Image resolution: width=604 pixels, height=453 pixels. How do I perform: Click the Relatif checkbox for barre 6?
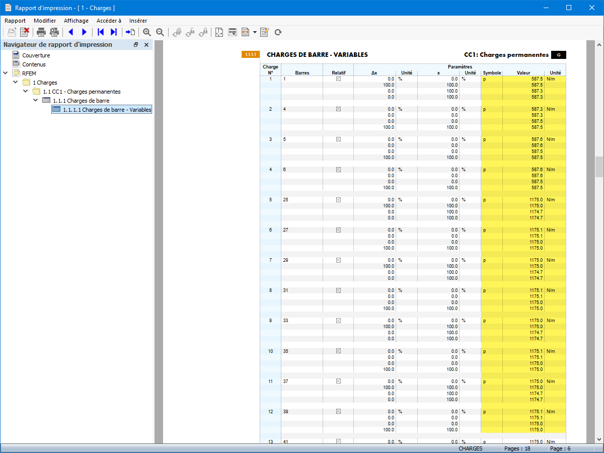(x=338, y=170)
